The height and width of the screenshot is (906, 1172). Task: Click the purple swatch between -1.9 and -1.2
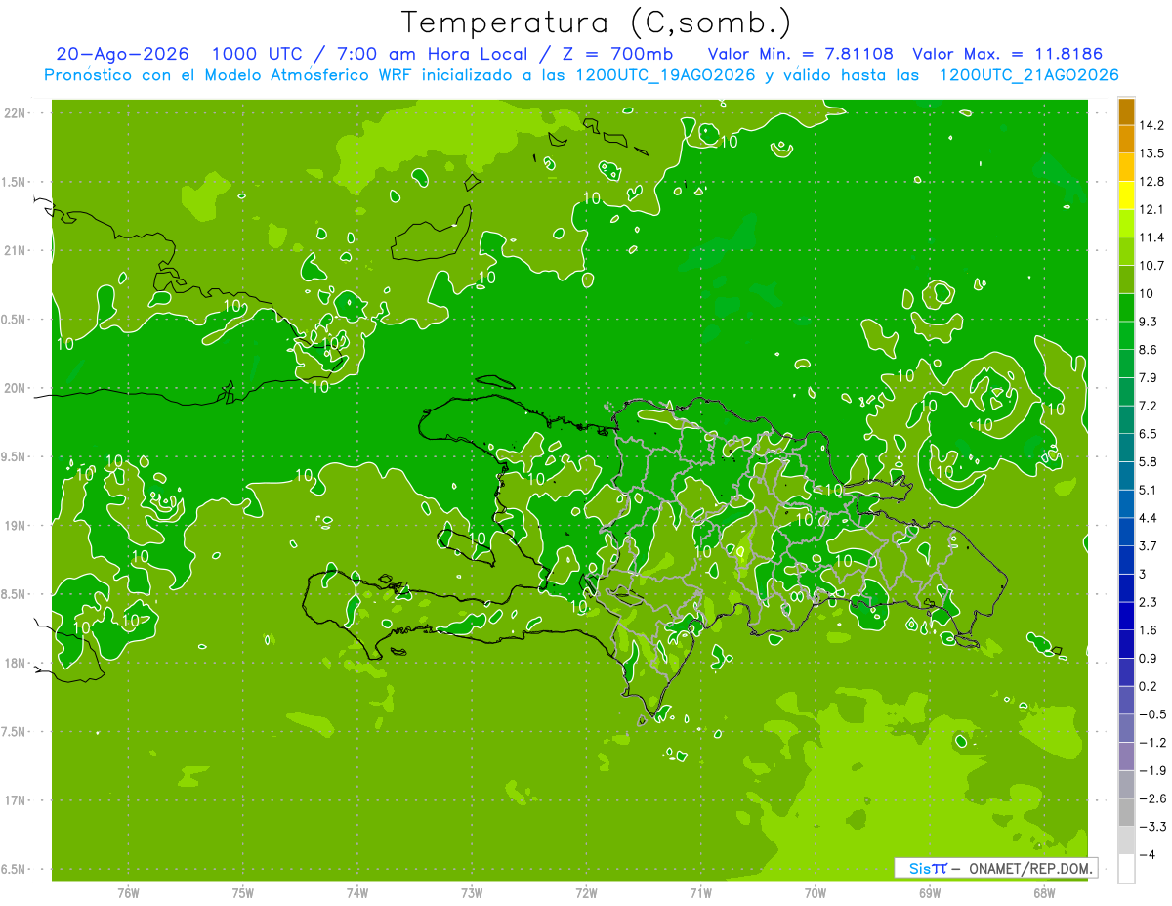[1126, 756]
